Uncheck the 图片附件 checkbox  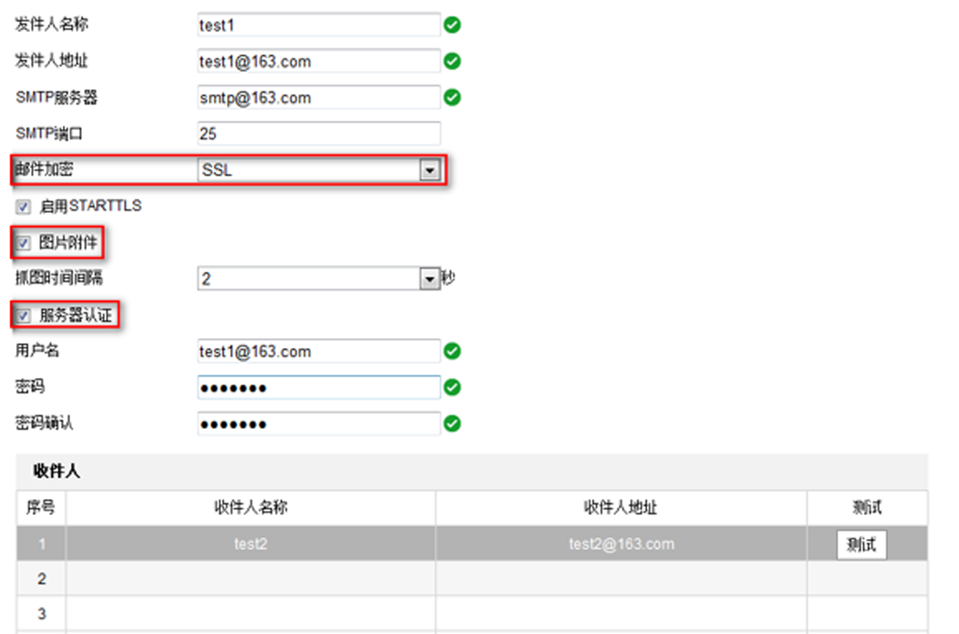click(x=23, y=243)
